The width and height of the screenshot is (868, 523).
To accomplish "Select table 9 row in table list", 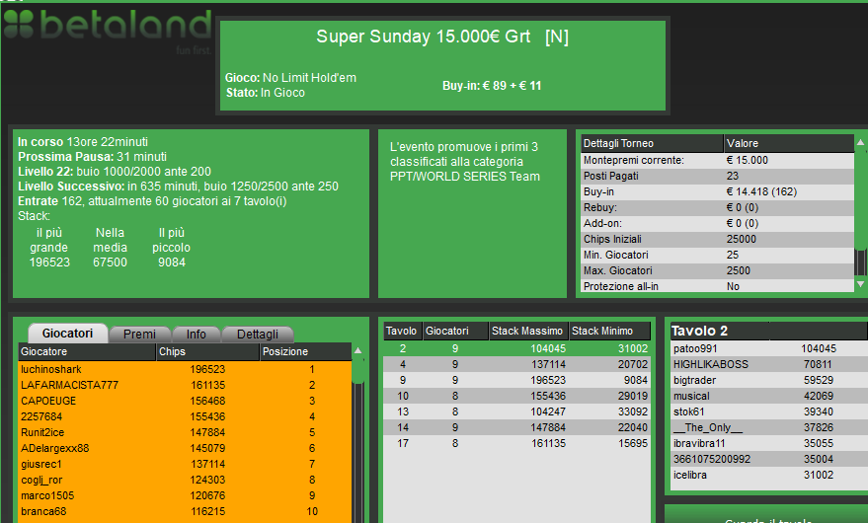I will coord(516,380).
